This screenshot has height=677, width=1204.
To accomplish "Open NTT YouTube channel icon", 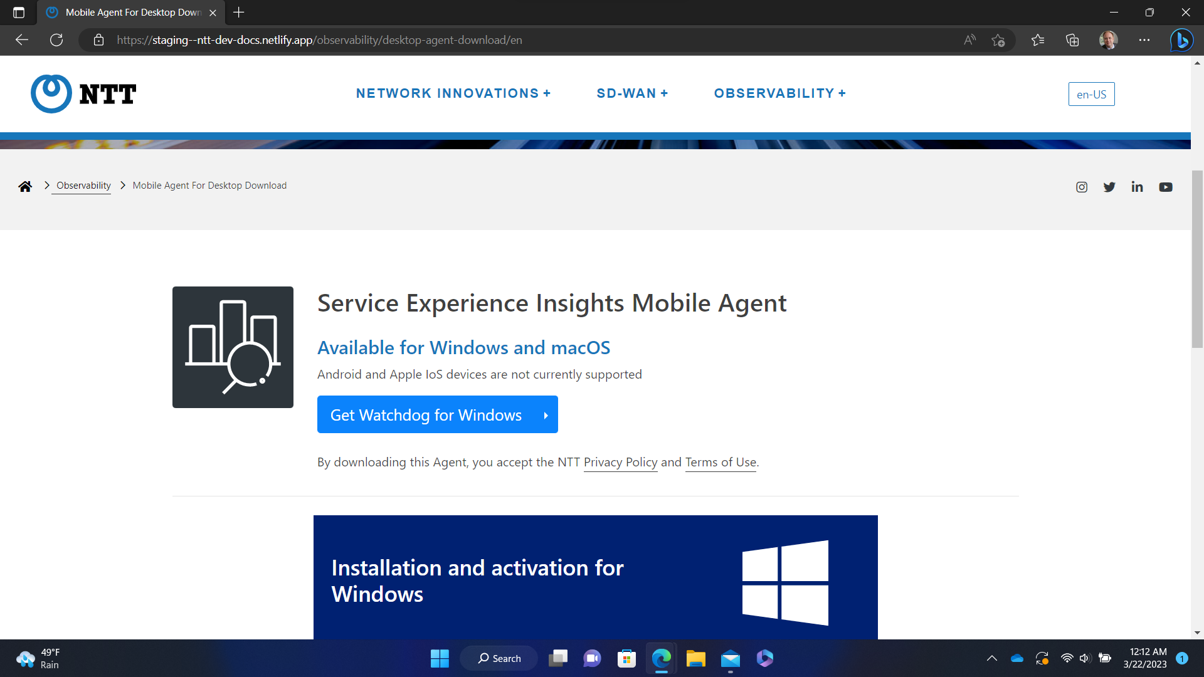I will [1166, 187].
